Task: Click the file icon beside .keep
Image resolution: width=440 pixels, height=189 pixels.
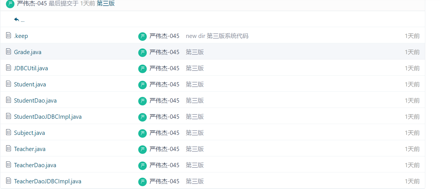Action: pos(8,35)
